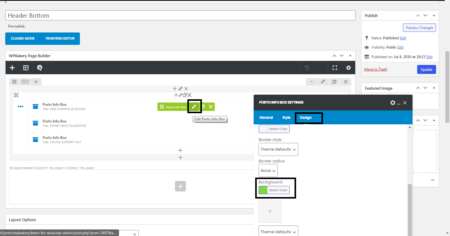Click the Undo arrow in WPBakery toolbar

click(307, 68)
